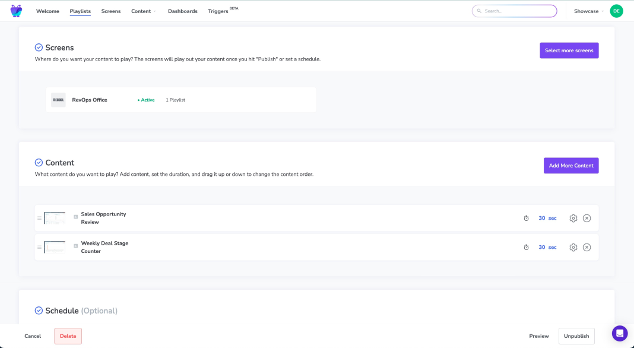Open the Triggers beta tab
Screen dimensions: 634x348
(218, 11)
